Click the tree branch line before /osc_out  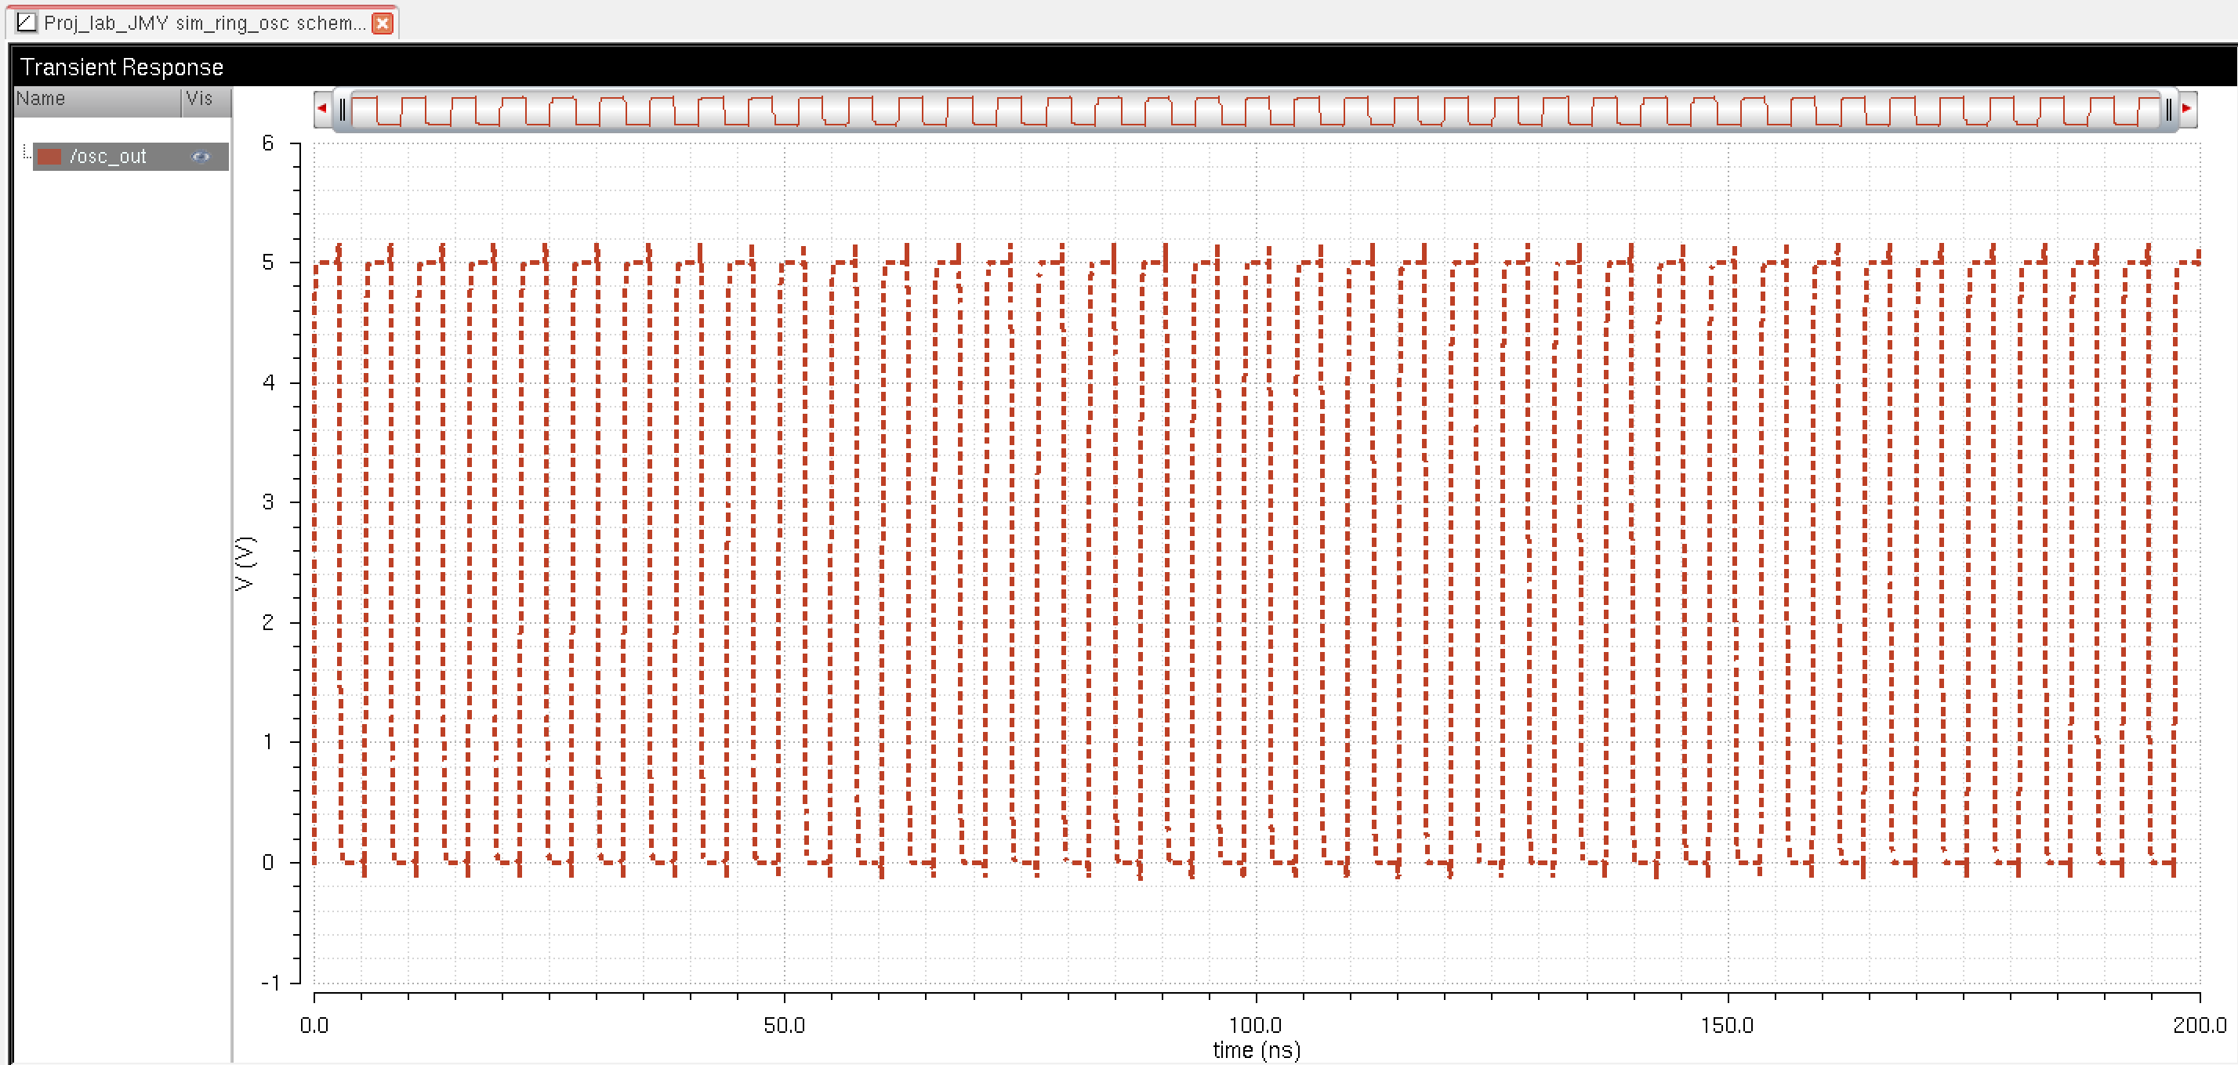pos(26,153)
